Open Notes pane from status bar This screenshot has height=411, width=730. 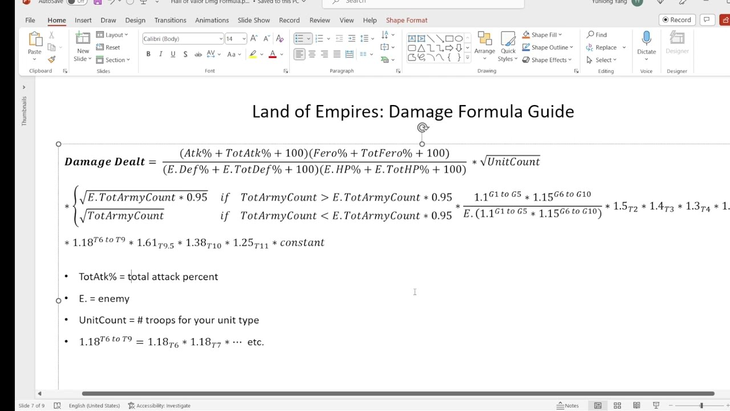coord(567,405)
